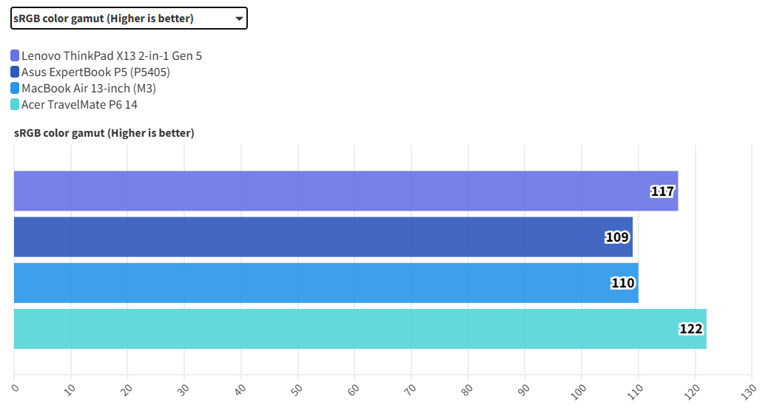Click the Lenovo ThinkPad X13 legend color swatch
The image size is (768, 408).
point(16,55)
